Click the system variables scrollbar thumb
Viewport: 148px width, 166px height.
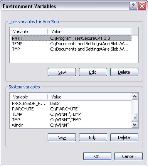pos(135,117)
